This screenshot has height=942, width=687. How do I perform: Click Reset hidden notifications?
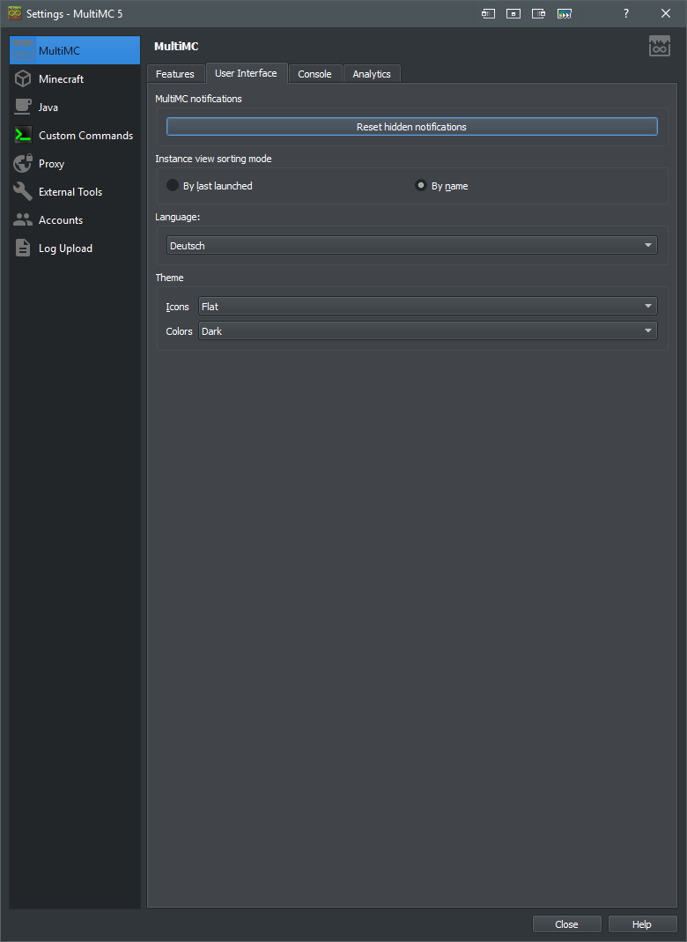tap(411, 126)
